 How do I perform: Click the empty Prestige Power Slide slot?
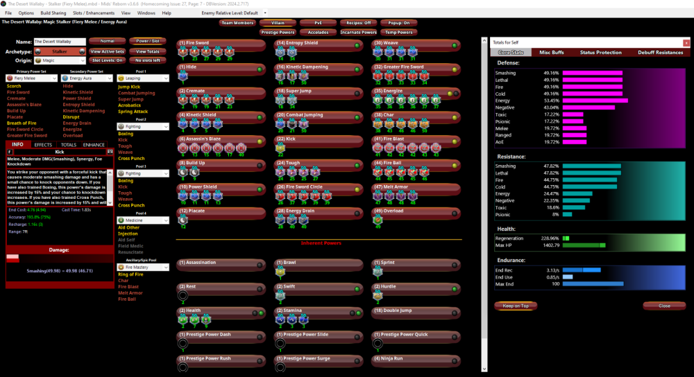coord(280,344)
